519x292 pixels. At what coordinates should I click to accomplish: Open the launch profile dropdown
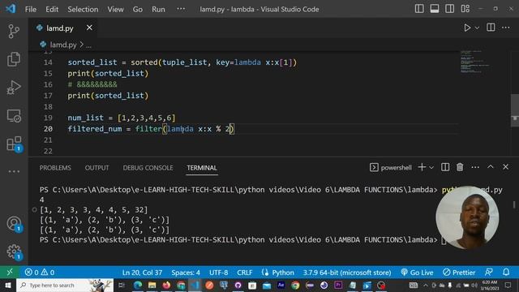coord(431,168)
